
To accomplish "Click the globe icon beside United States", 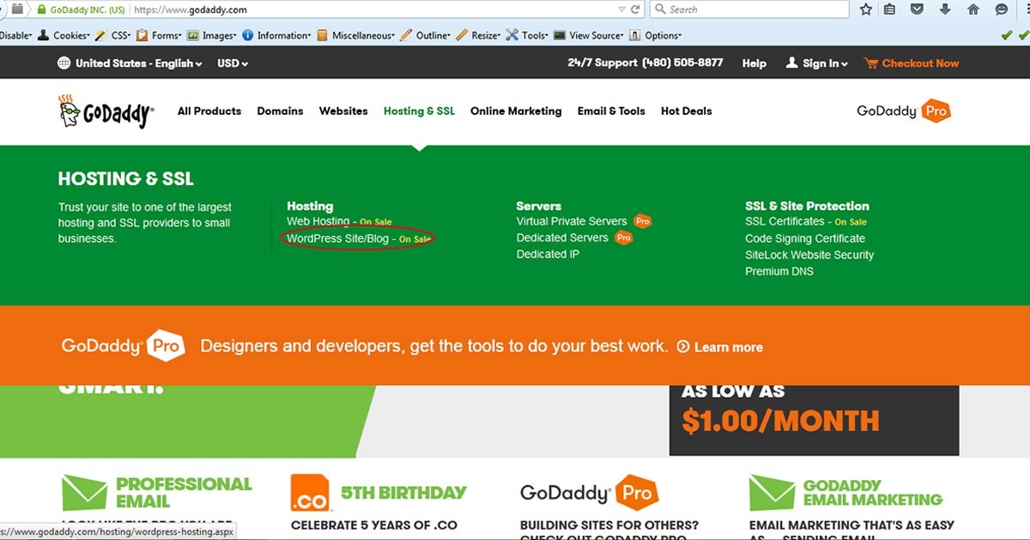I will pos(64,63).
